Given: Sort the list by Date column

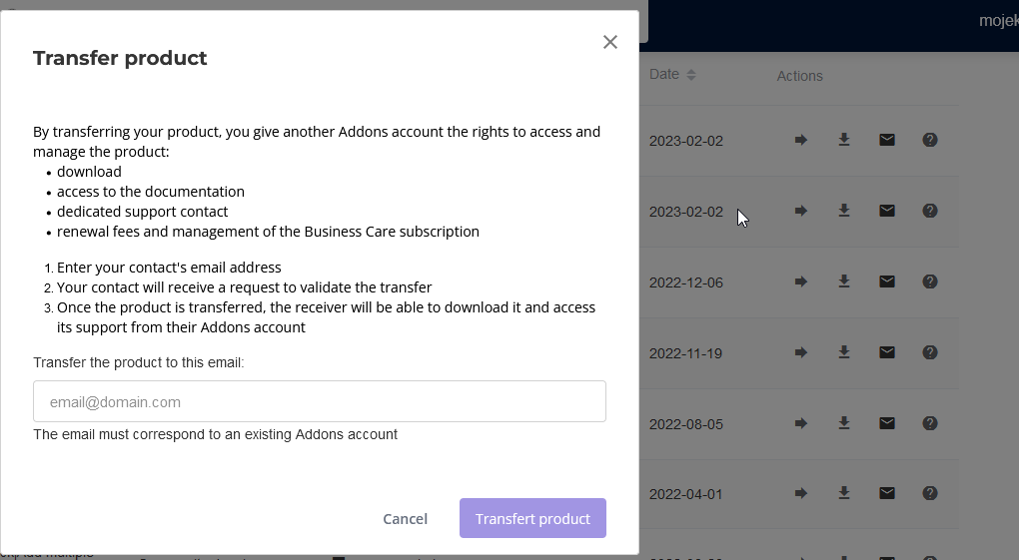Looking at the screenshot, I should pos(690,75).
